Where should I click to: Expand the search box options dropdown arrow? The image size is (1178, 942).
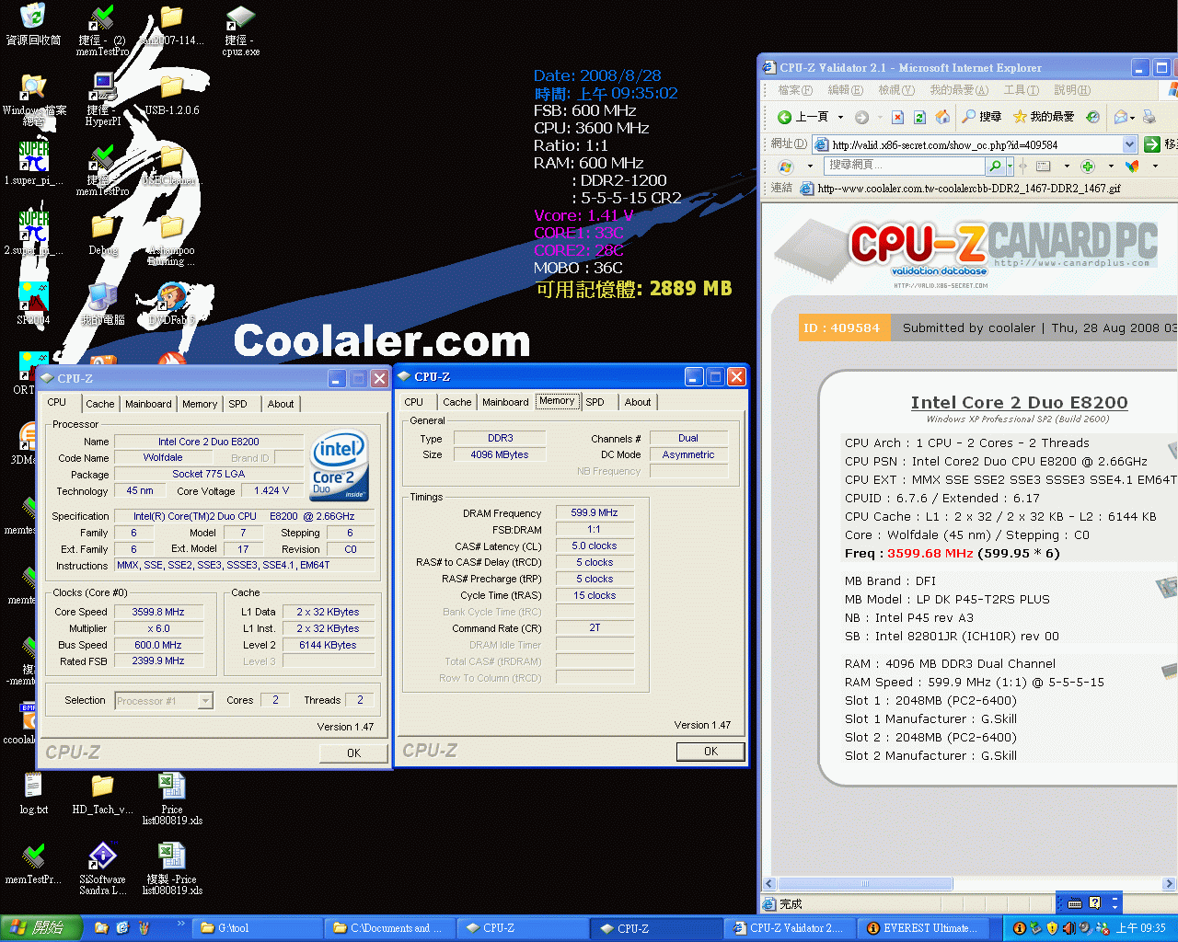pyautogui.click(x=1010, y=167)
